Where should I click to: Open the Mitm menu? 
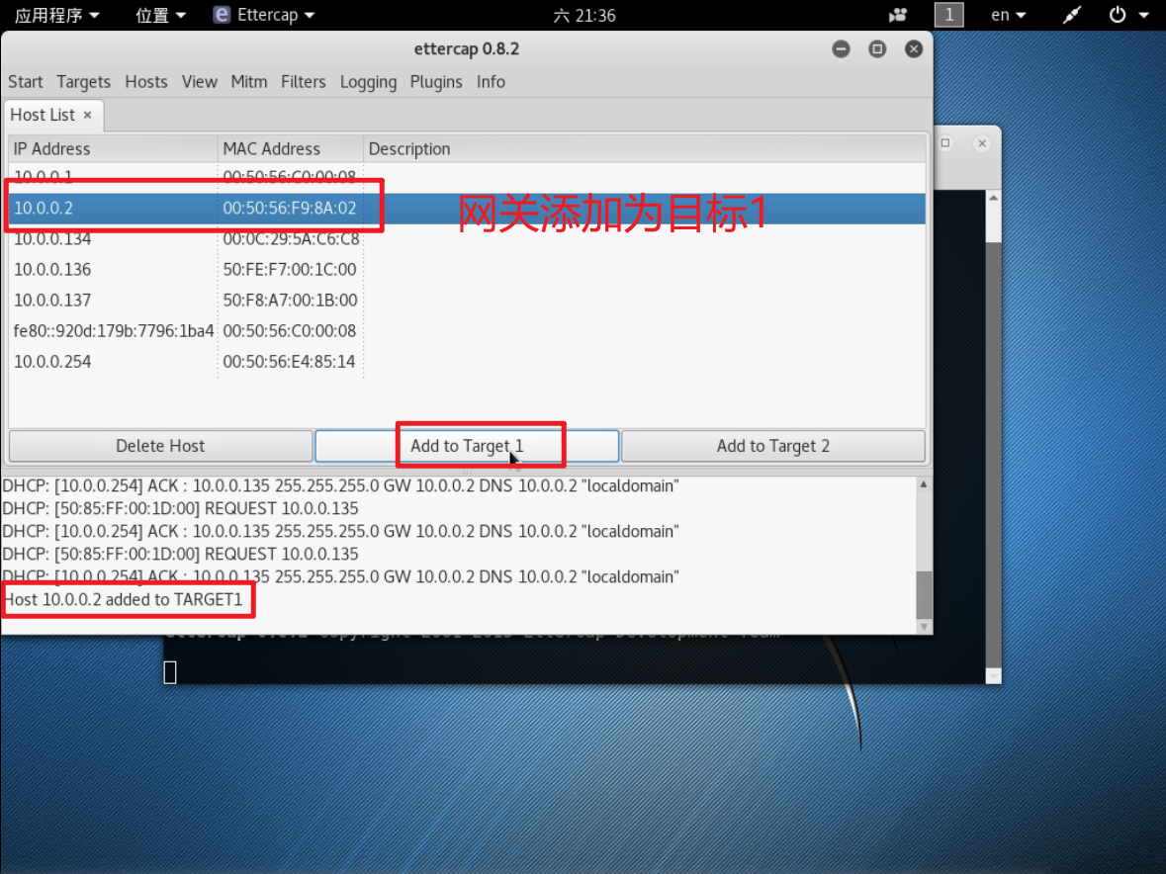pyautogui.click(x=248, y=82)
